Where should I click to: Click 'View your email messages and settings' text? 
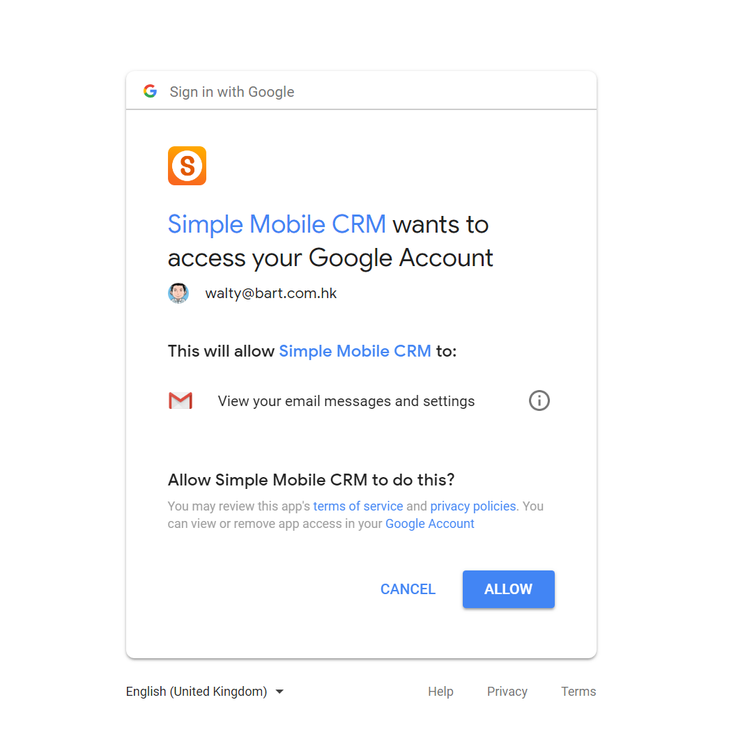(x=346, y=401)
